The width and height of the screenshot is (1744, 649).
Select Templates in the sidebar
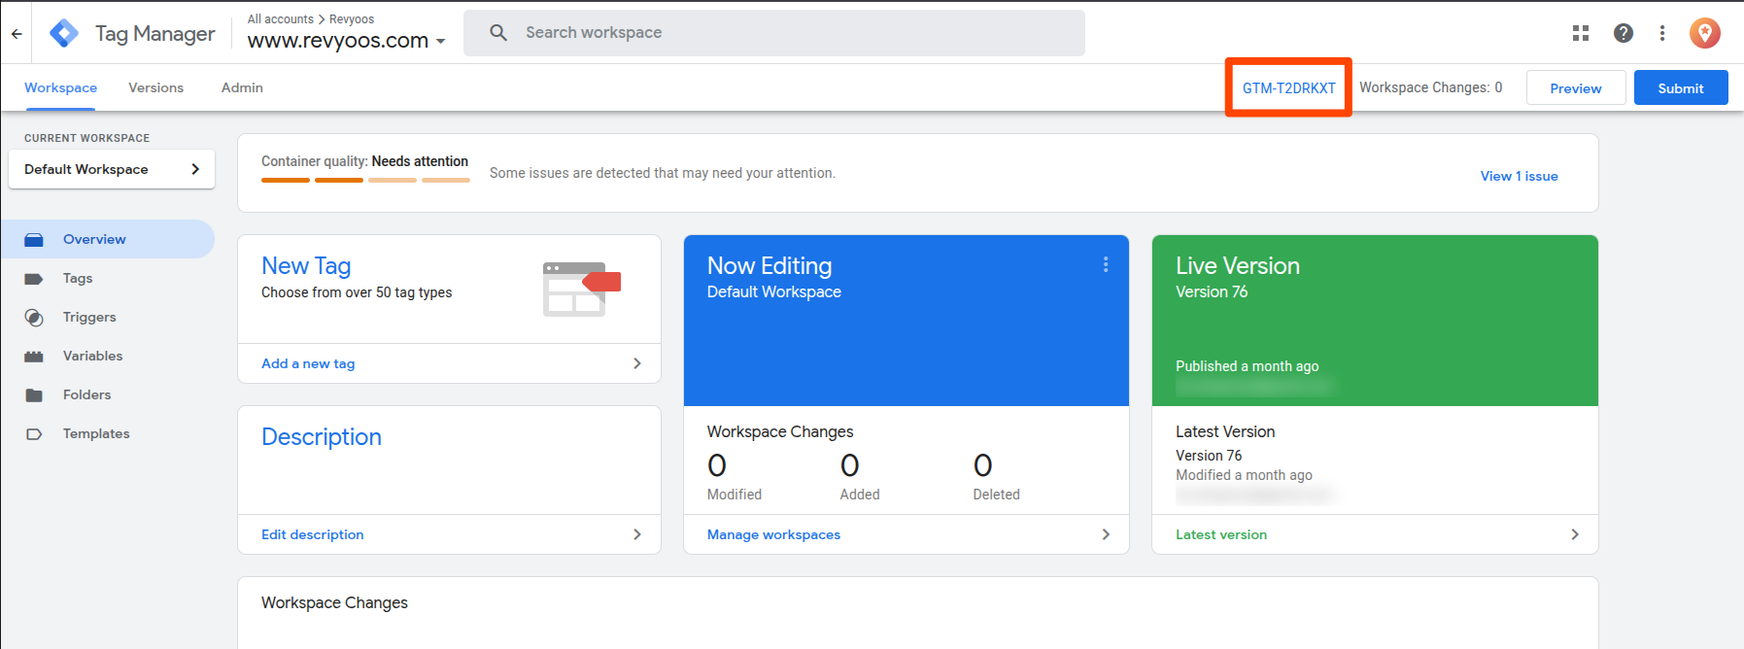[x=107, y=434]
